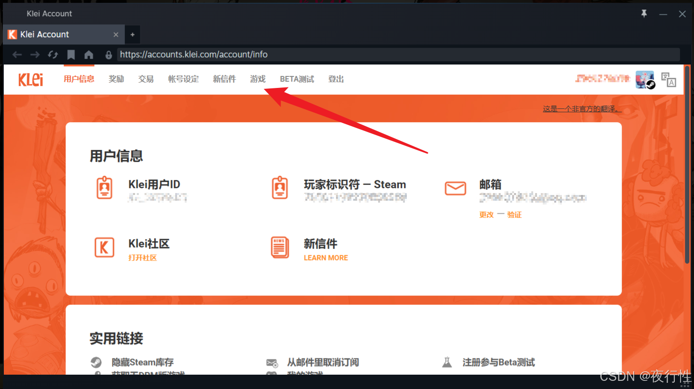Click the Klei用户ID badge icon
Image resolution: width=694 pixels, height=389 pixels.
pyautogui.click(x=104, y=188)
